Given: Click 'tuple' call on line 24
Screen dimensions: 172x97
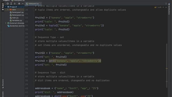Looking at the screenshot, I should tap(52, 26).
